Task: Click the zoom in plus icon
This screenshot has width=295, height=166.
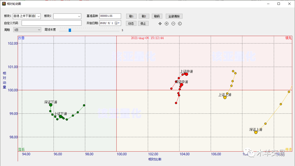Action: tap(167, 24)
